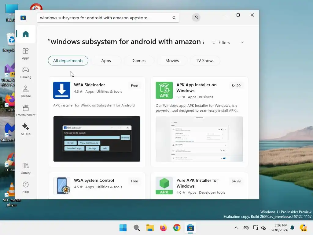
Task: Select the Games department filter
Action: [139, 61]
